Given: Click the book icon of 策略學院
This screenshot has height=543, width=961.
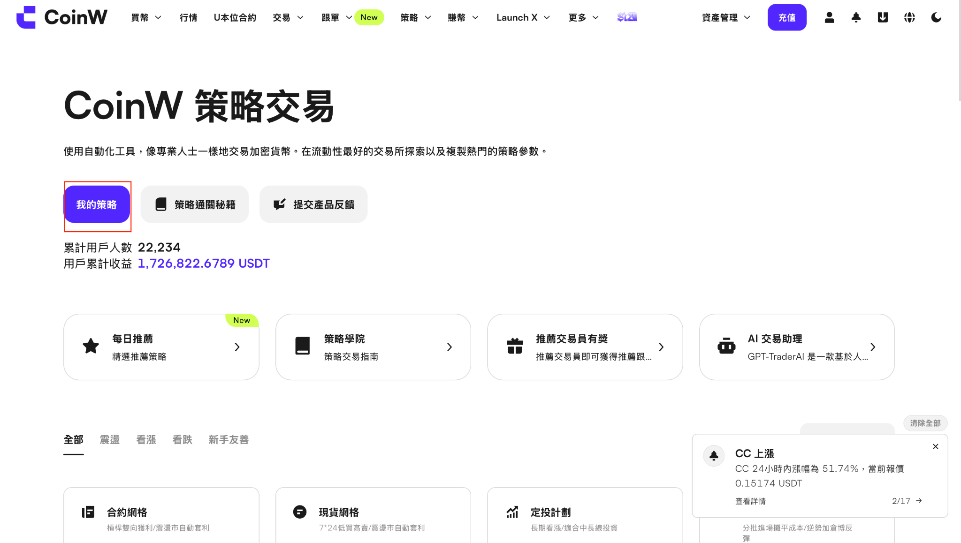Looking at the screenshot, I should [303, 346].
